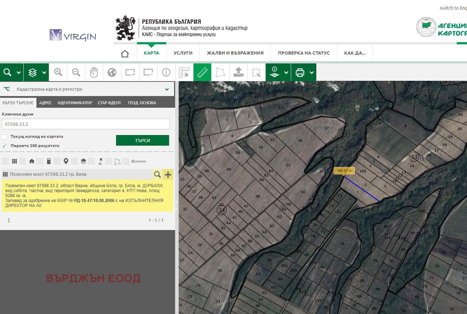Click the 'Ключови думи' search input field
The image size is (467, 314).
click(x=86, y=124)
